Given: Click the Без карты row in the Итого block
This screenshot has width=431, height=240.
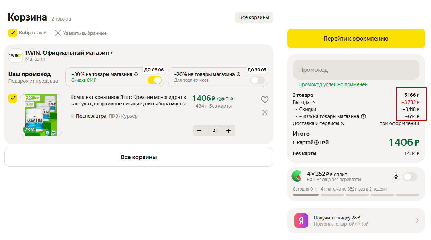Looking at the screenshot, I should (x=356, y=153).
